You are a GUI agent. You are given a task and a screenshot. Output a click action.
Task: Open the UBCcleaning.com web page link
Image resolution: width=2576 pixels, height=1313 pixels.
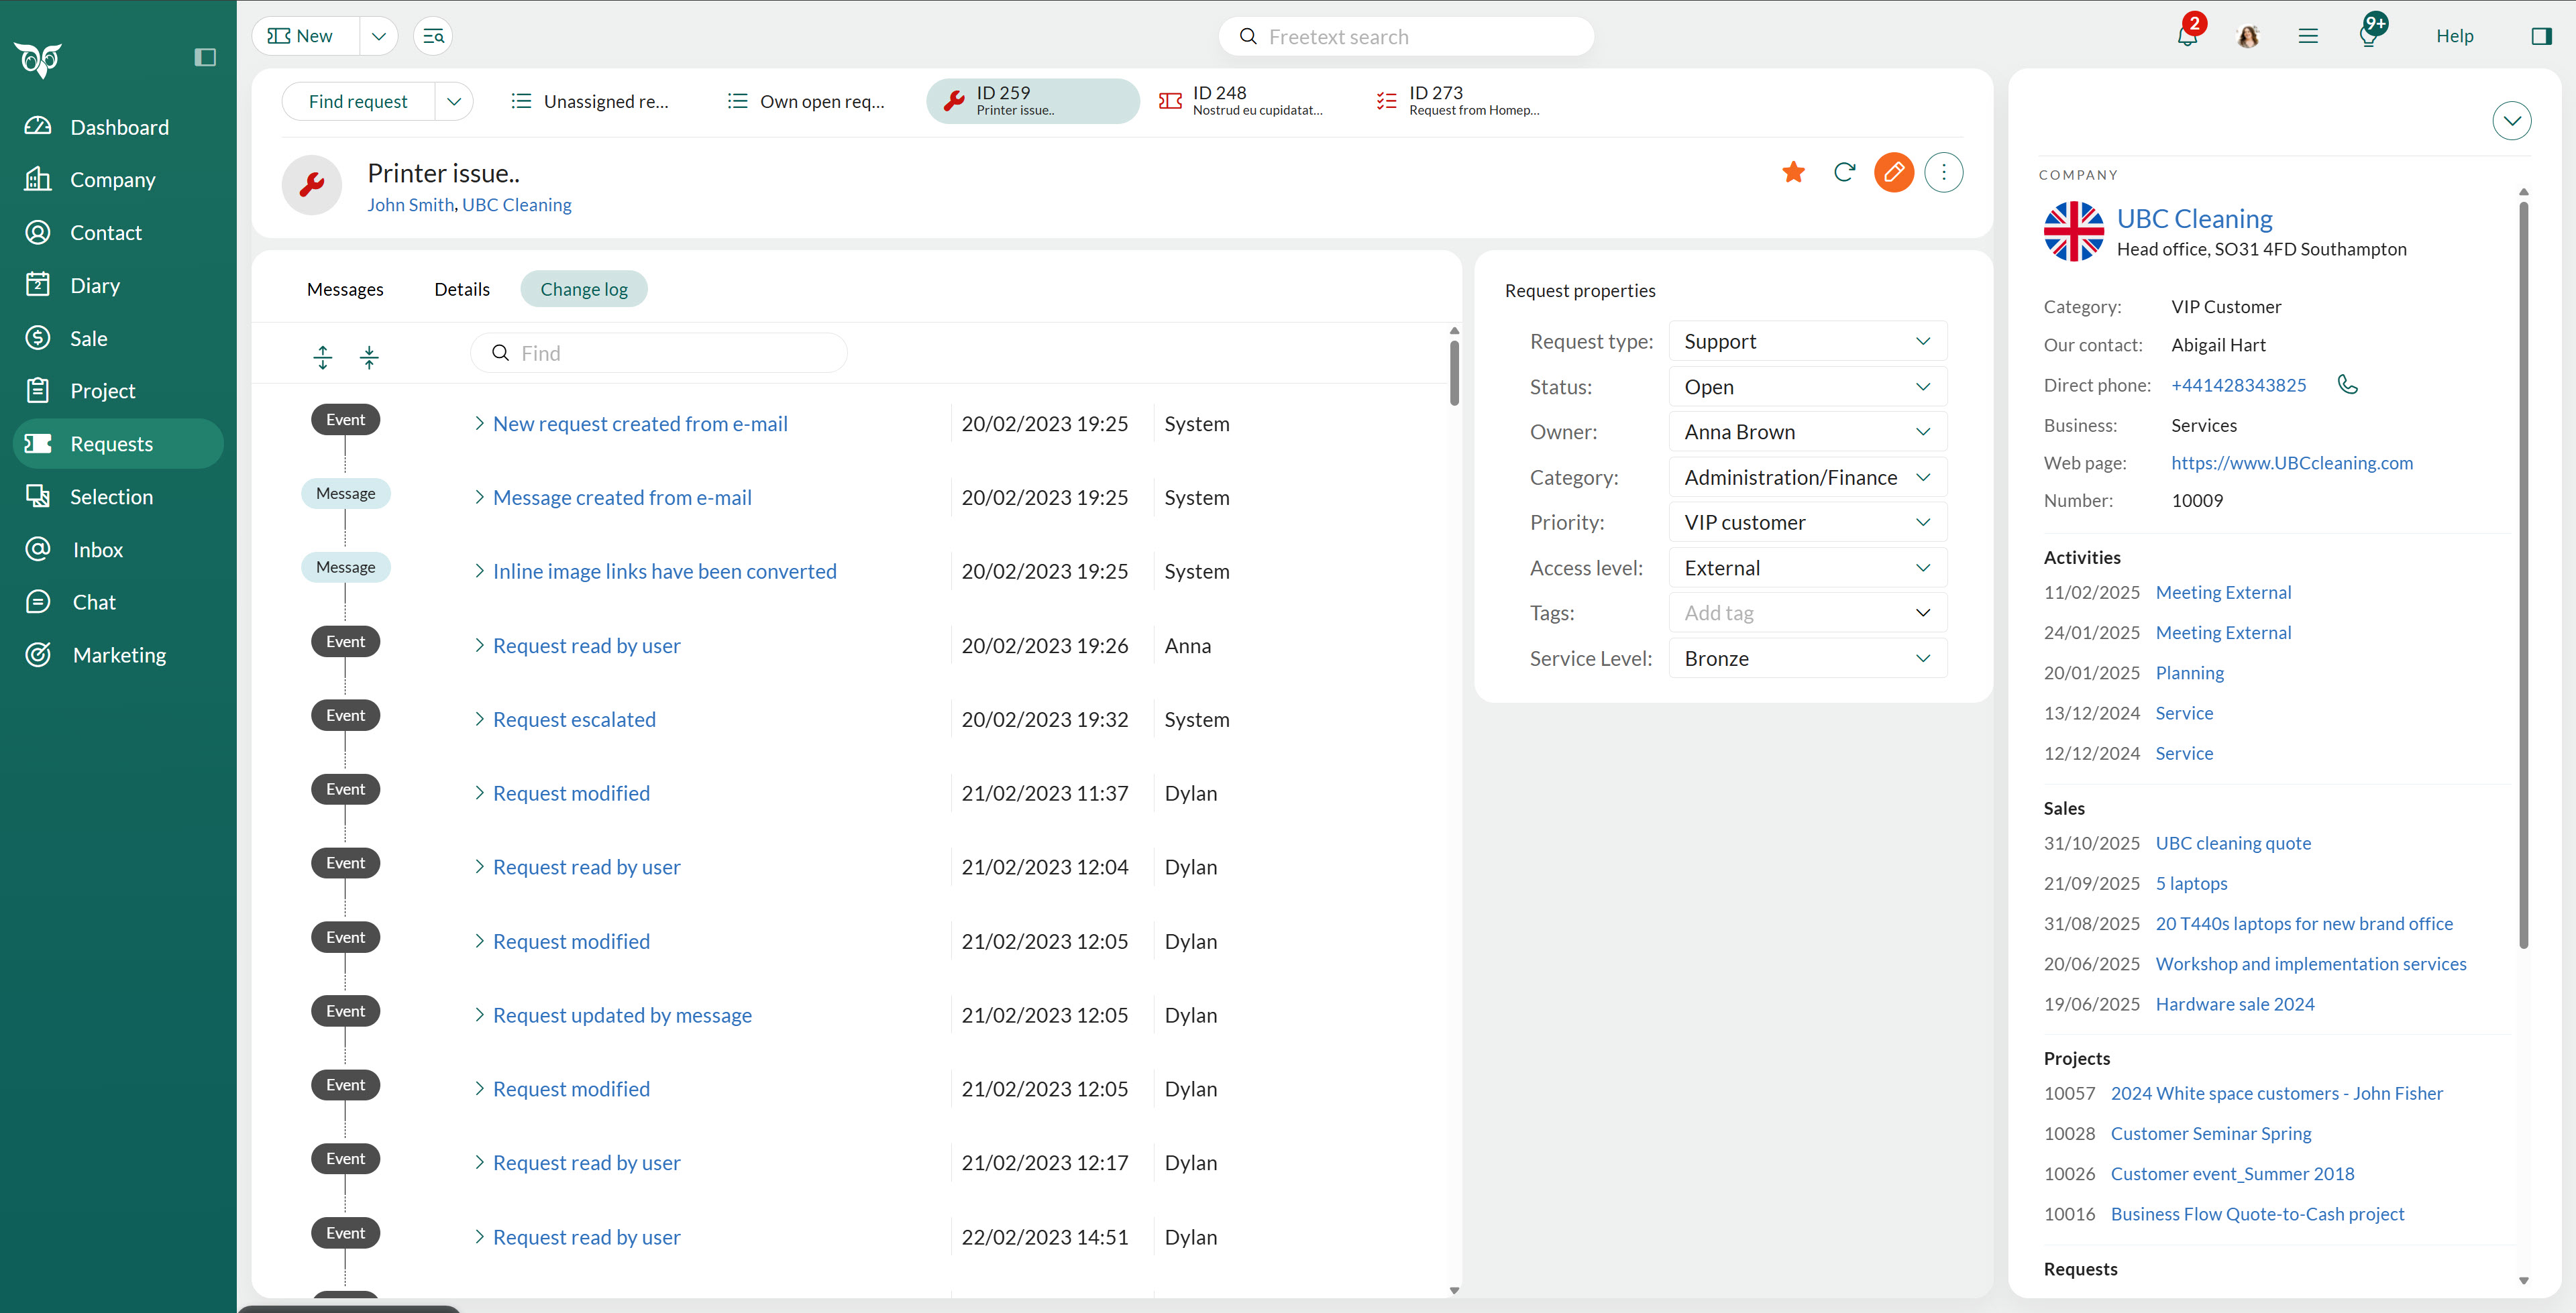pos(2292,463)
